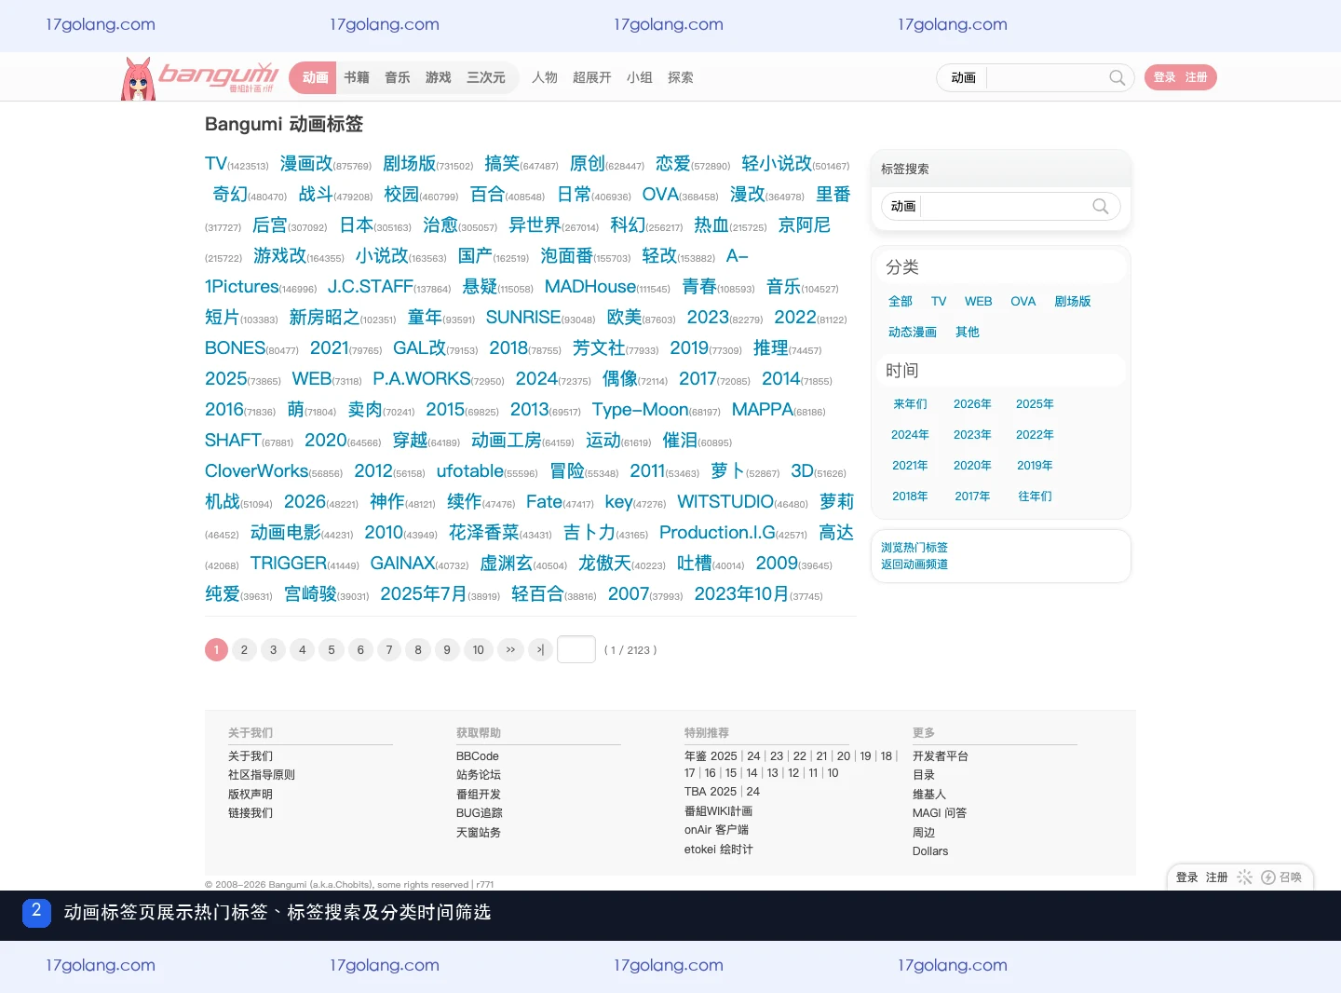Screen dimensions: 1341x993
Task: Open the TRIGGER tag
Action: (x=289, y=563)
